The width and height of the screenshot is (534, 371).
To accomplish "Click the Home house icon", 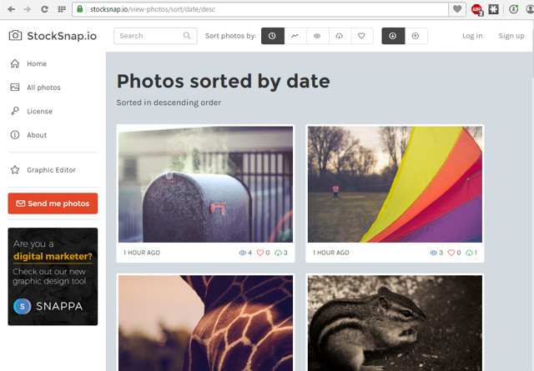I will (15, 63).
